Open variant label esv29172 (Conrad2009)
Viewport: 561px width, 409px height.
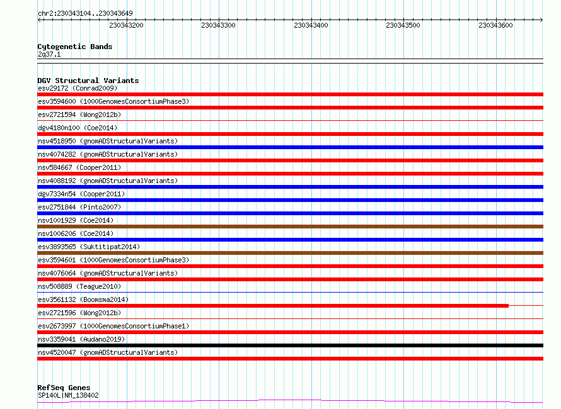click(x=78, y=88)
